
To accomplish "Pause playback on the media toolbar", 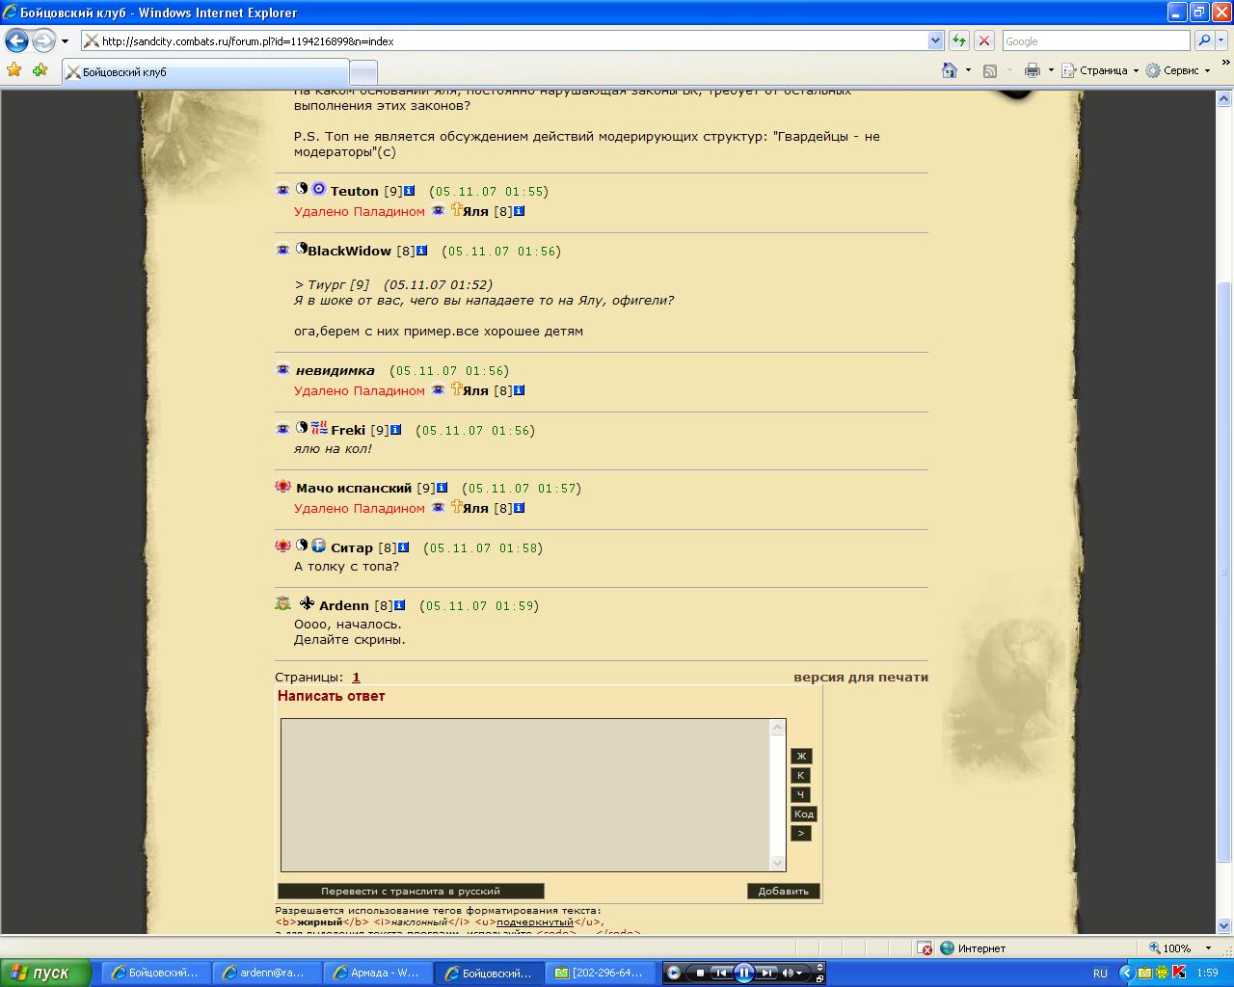I will tap(743, 973).
